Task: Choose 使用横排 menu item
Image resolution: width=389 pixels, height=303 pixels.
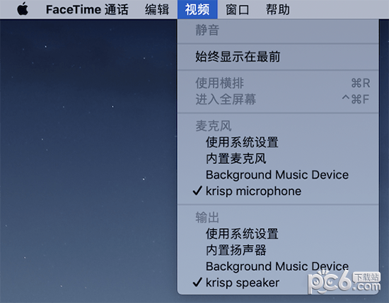Action: pos(278,83)
